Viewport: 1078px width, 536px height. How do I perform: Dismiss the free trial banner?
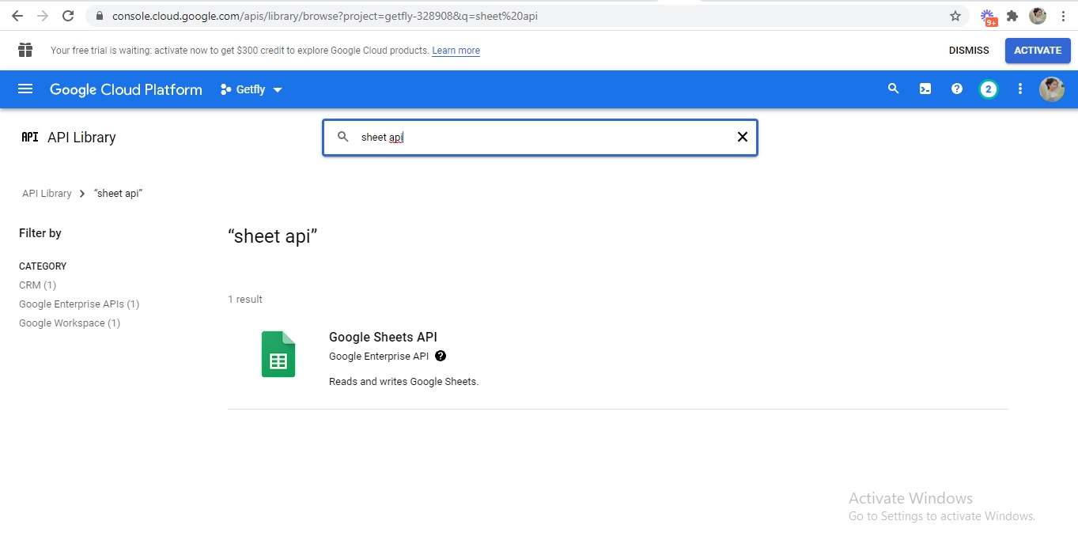969,51
